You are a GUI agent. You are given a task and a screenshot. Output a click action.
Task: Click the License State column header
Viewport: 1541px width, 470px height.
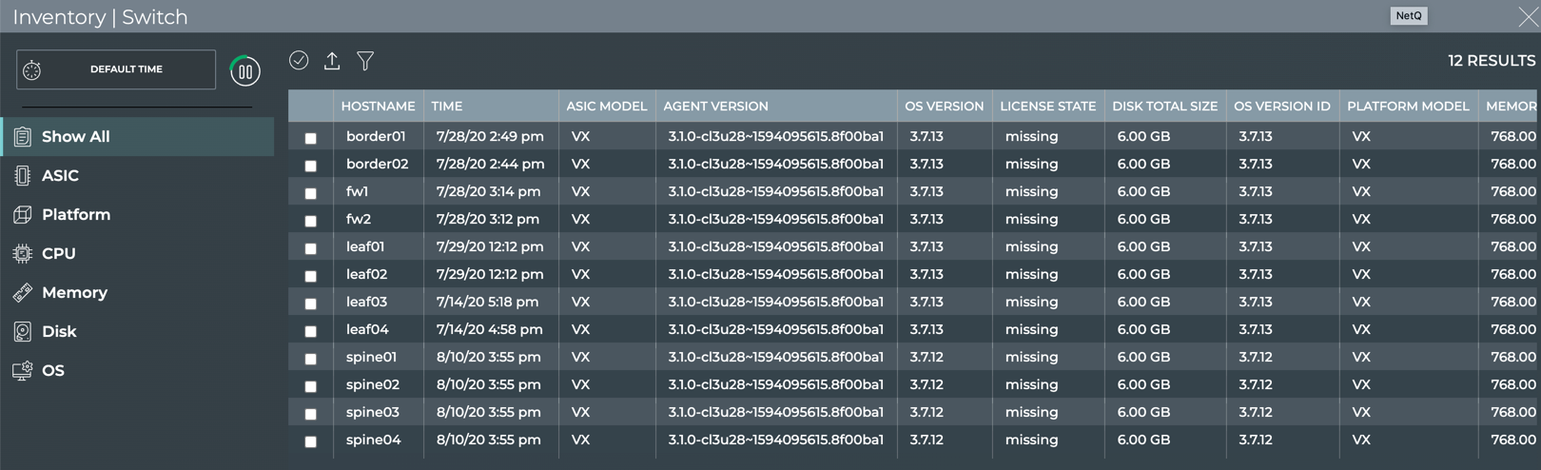[1047, 107]
